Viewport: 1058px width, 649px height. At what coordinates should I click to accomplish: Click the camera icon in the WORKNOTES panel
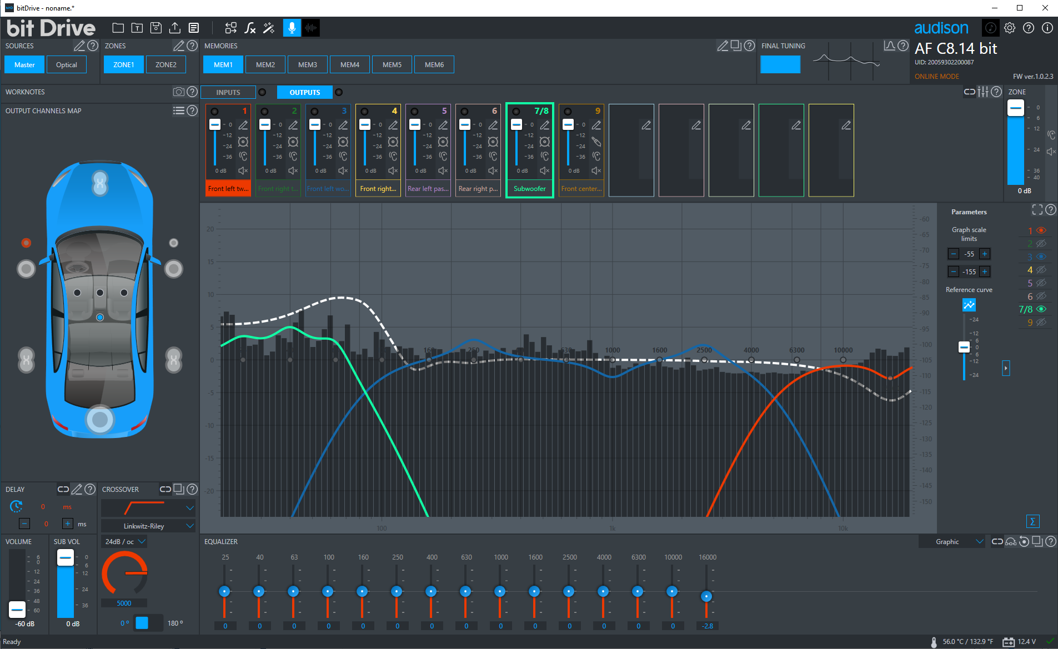178,92
